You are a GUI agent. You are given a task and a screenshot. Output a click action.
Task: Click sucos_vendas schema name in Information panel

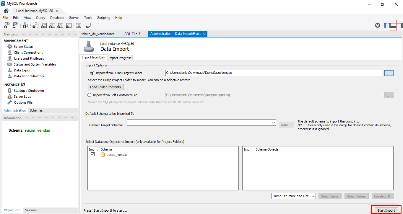[x=37, y=130]
